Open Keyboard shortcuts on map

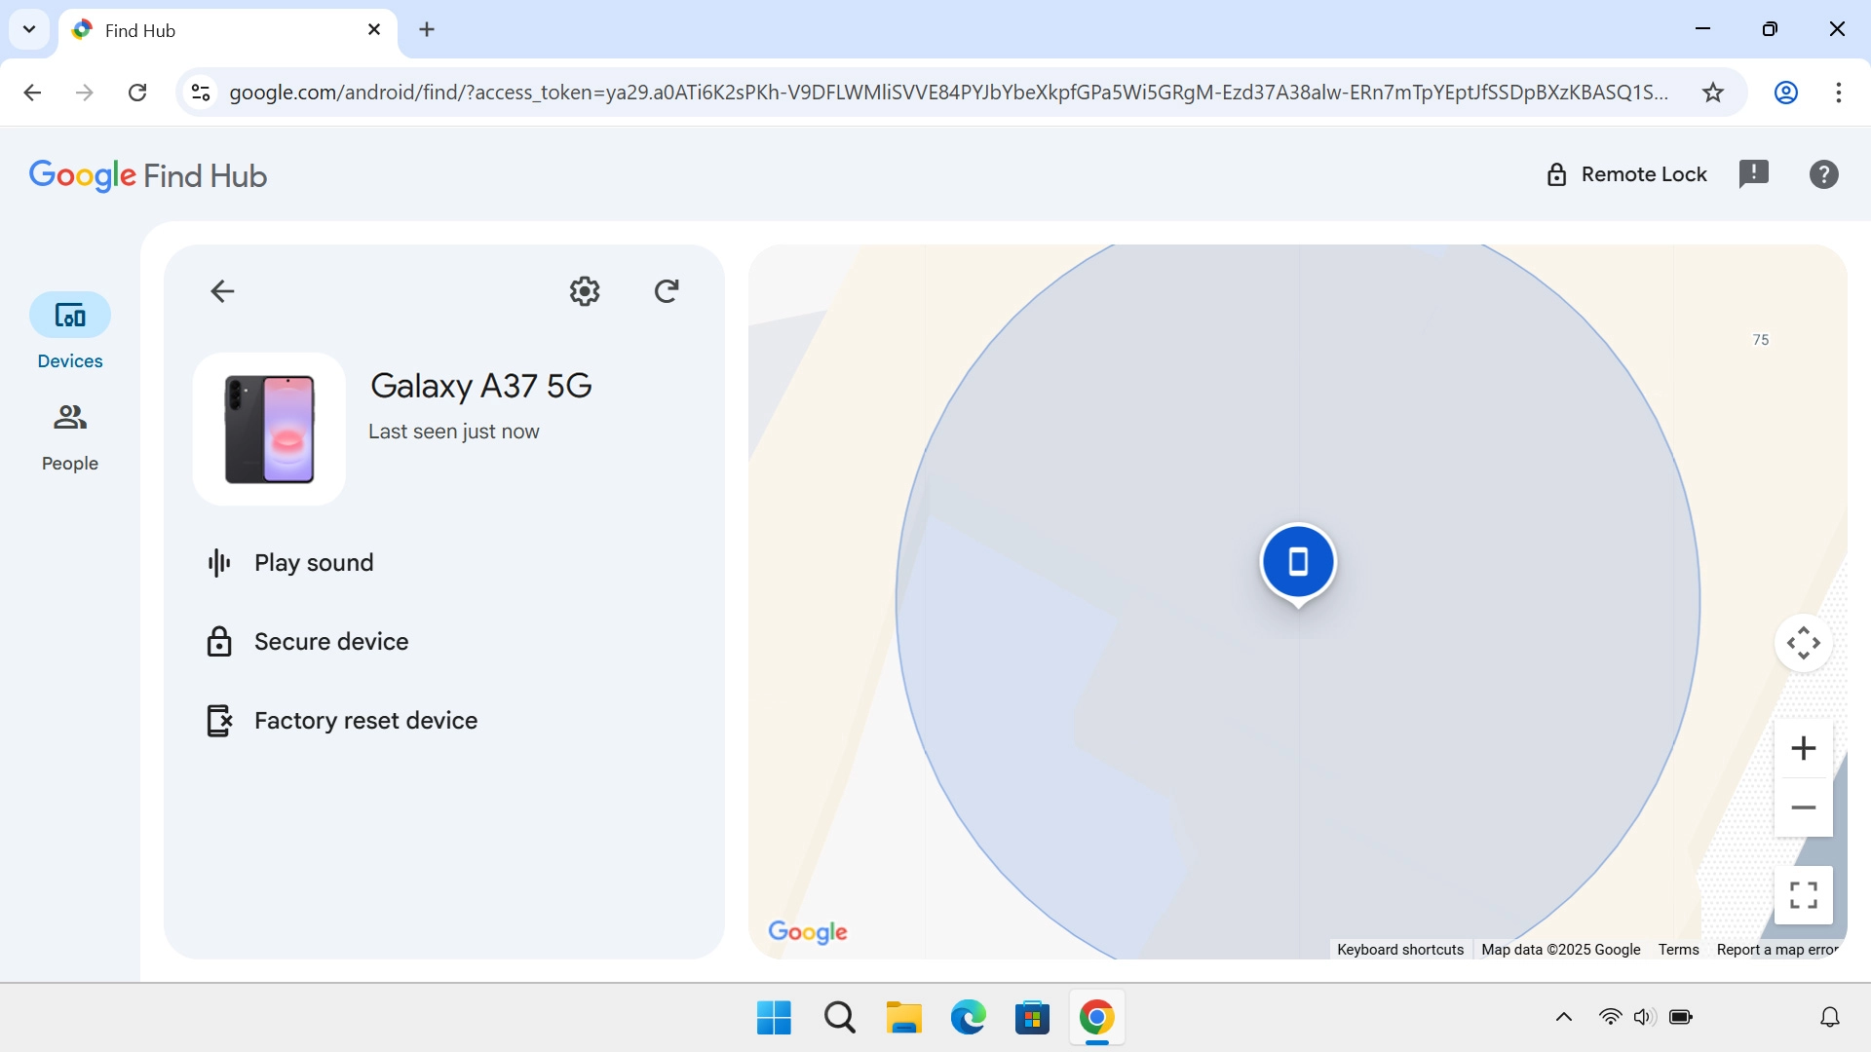(1400, 950)
